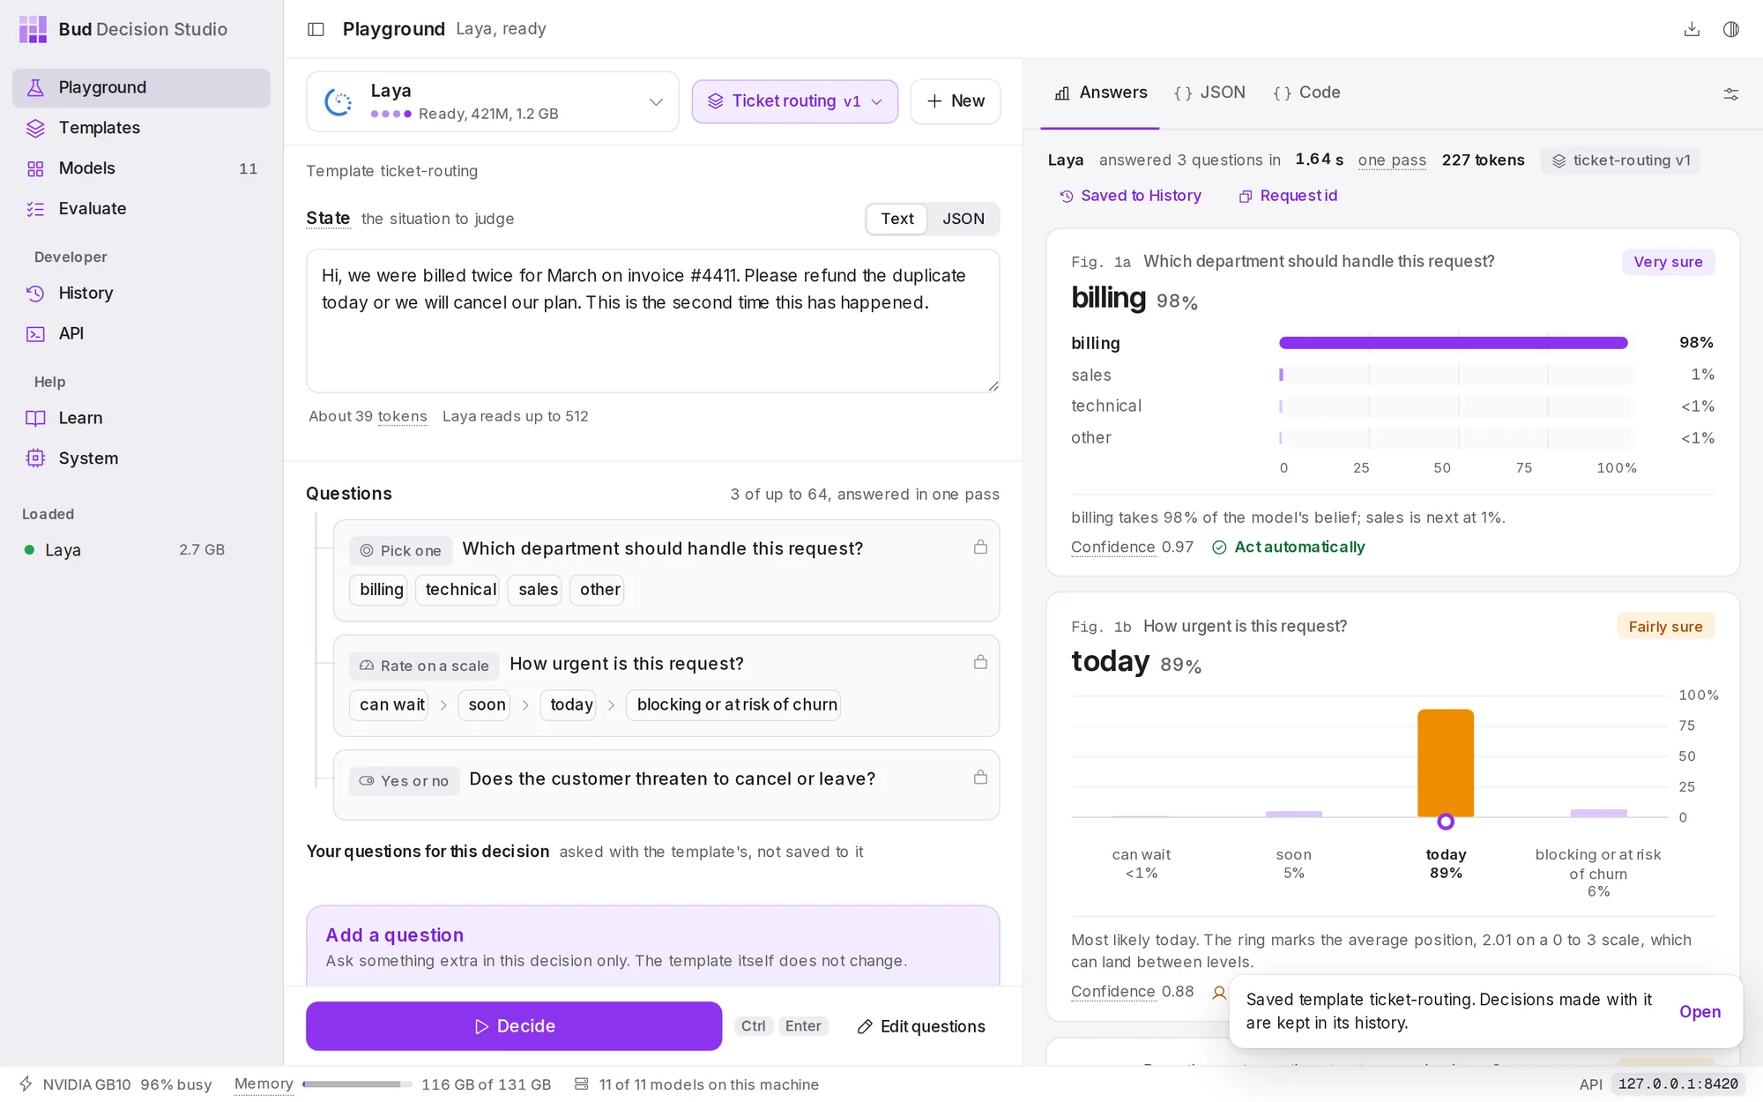Viewport: 1763px width, 1102px height.
Task: Click the tokens link under State
Action: (402, 416)
